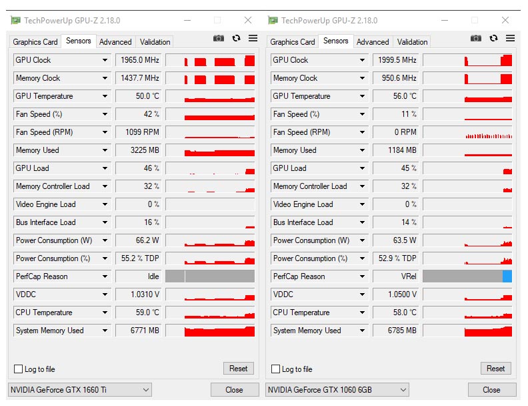
Task: Open VDDC sensor dropdown in left window
Action: [x=105, y=294]
